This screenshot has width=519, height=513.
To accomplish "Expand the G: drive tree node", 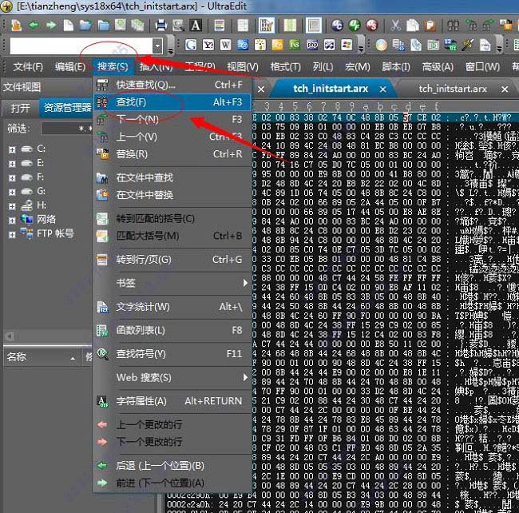I will pos(12,192).
